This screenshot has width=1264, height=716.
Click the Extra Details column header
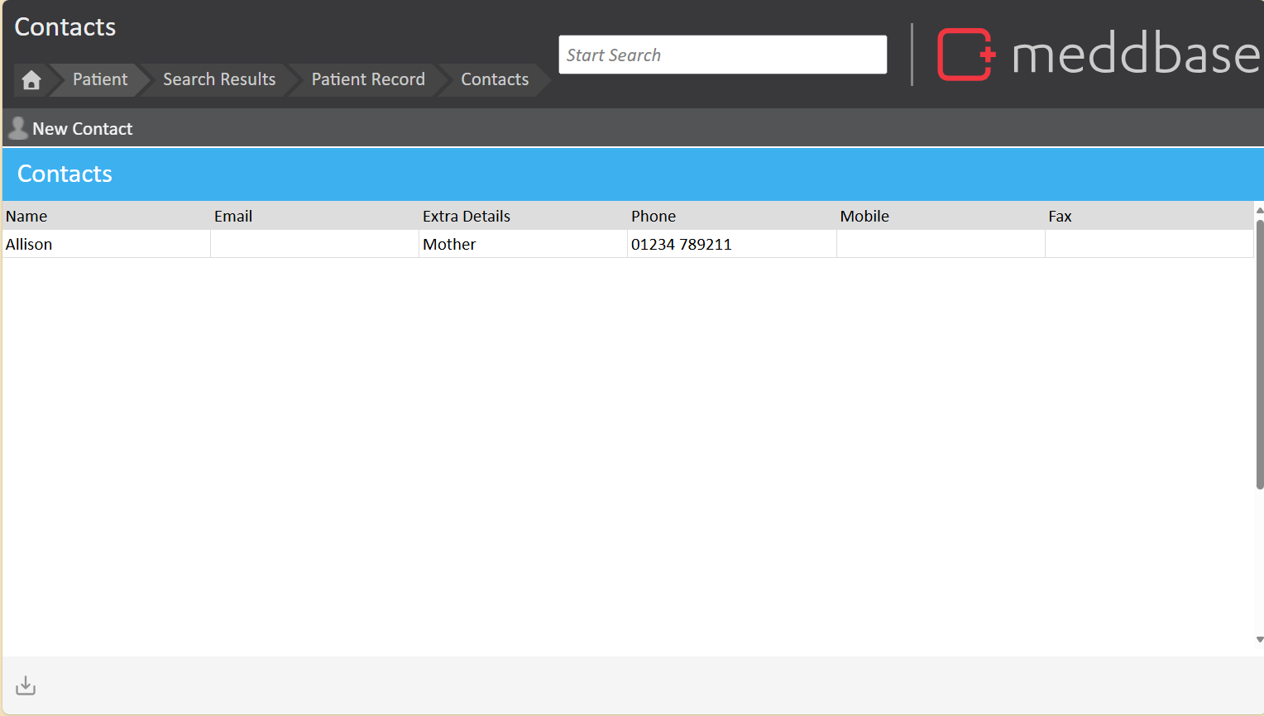coord(467,216)
